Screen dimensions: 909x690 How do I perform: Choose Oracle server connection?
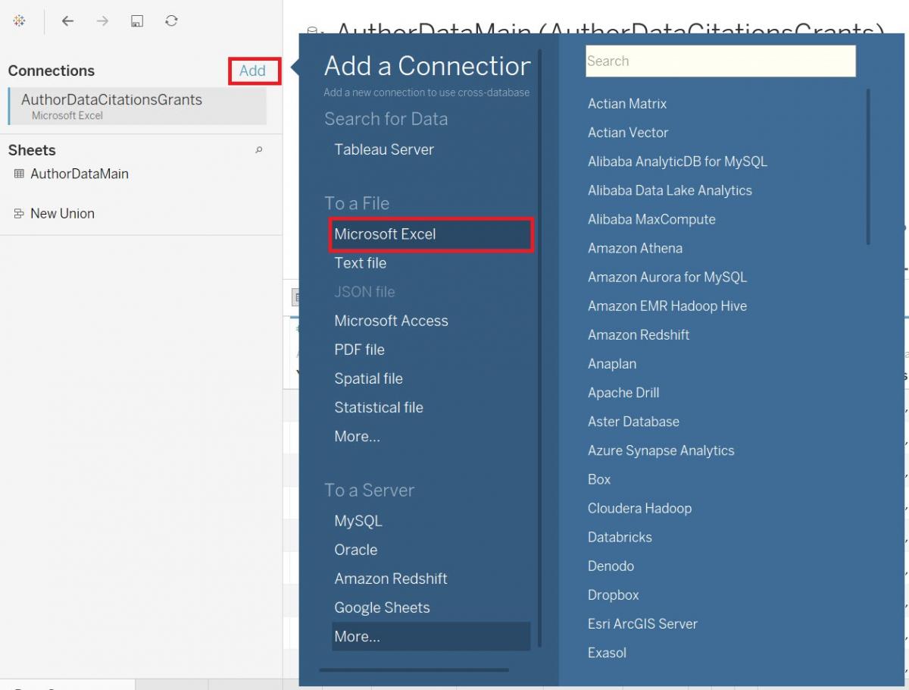(x=355, y=550)
